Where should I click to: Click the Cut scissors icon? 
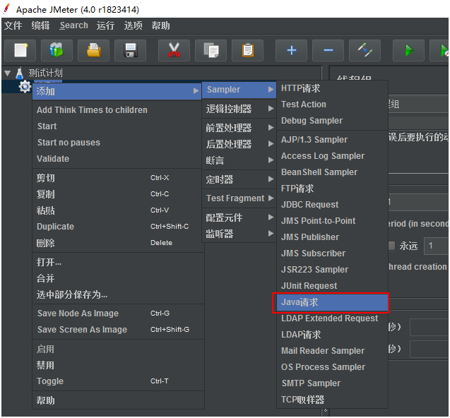pyautogui.click(x=174, y=51)
